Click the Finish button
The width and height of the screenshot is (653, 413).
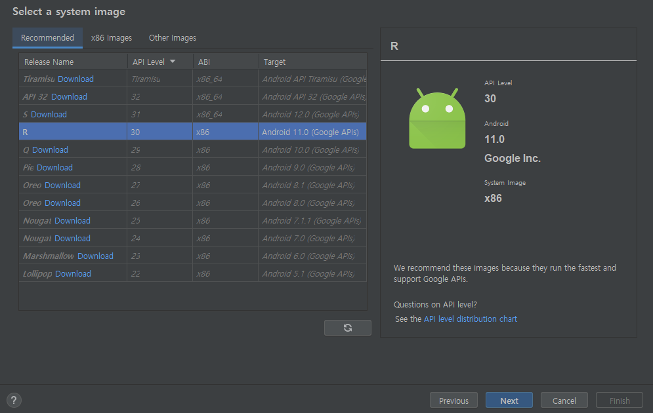pos(620,401)
